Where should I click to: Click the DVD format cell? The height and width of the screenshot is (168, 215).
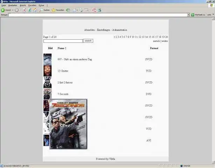click(148, 94)
